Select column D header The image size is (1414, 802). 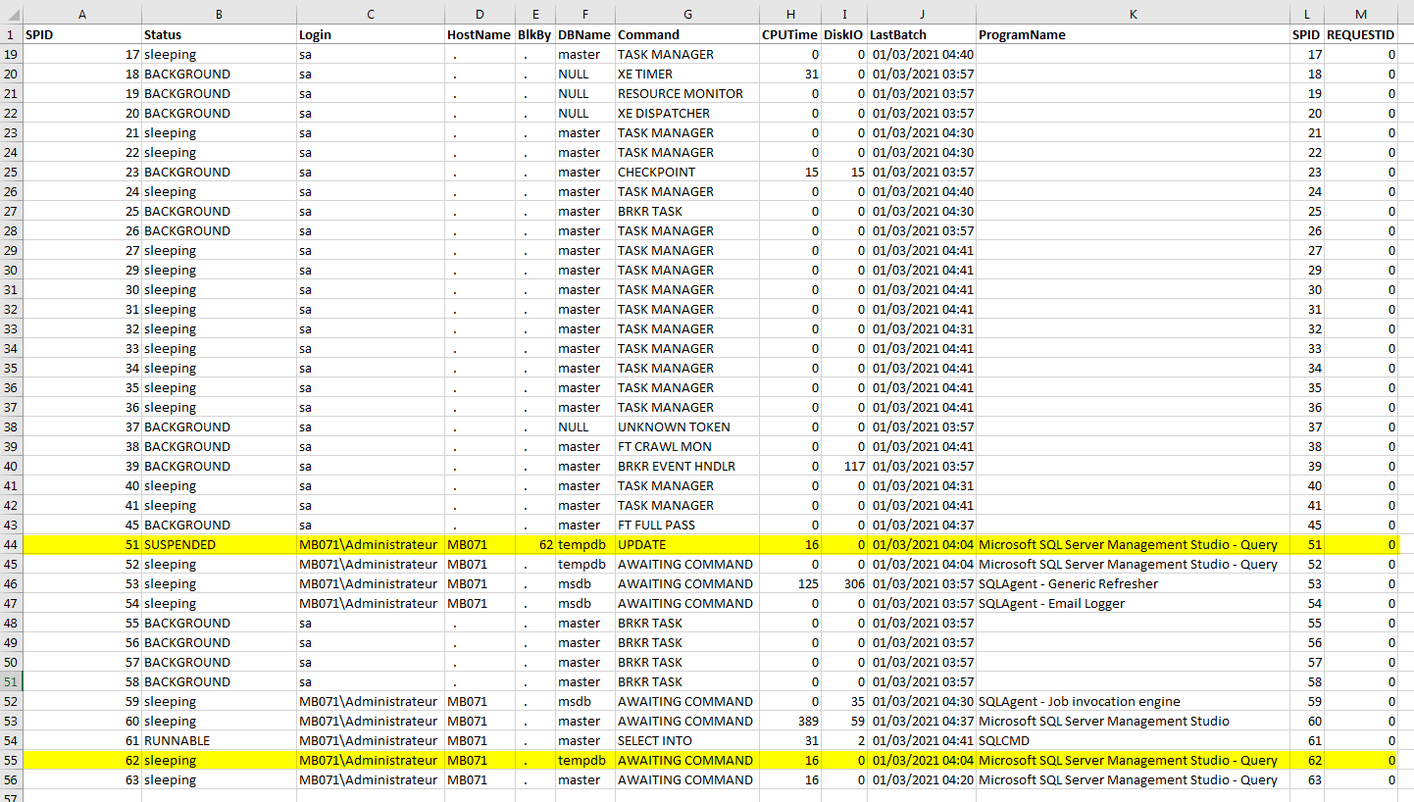pyautogui.click(x=480, y=14)
